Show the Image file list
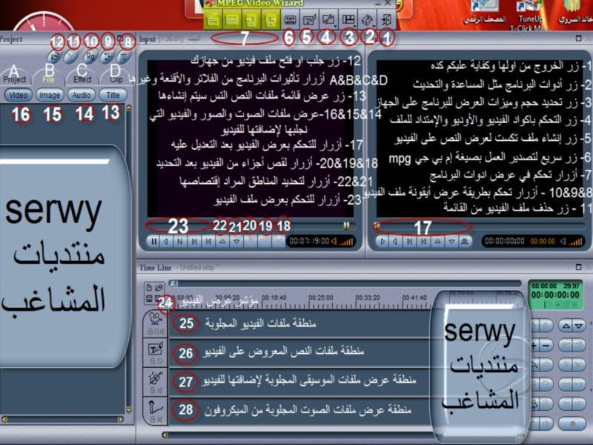 (50, 95)
